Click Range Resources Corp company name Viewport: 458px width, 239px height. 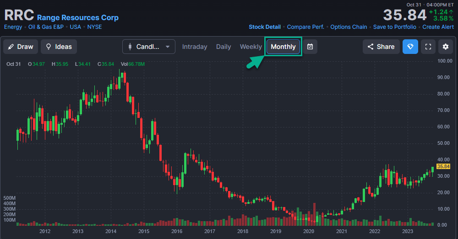click(x=78, y=17)
